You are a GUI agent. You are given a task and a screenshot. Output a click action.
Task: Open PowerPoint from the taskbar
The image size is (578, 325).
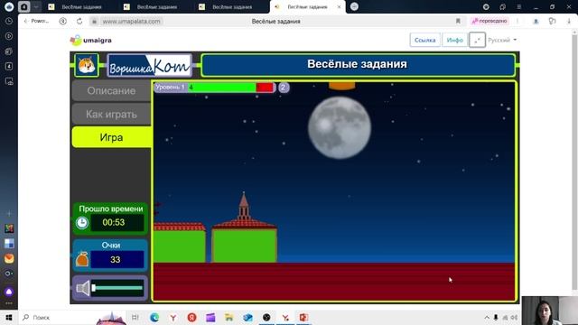click(303, 317)
